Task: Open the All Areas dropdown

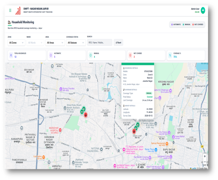Action: click(55, 43)
